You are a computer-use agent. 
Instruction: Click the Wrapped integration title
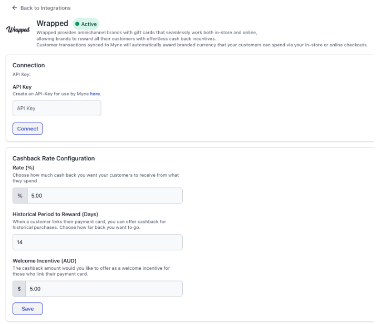pos(53,23)
